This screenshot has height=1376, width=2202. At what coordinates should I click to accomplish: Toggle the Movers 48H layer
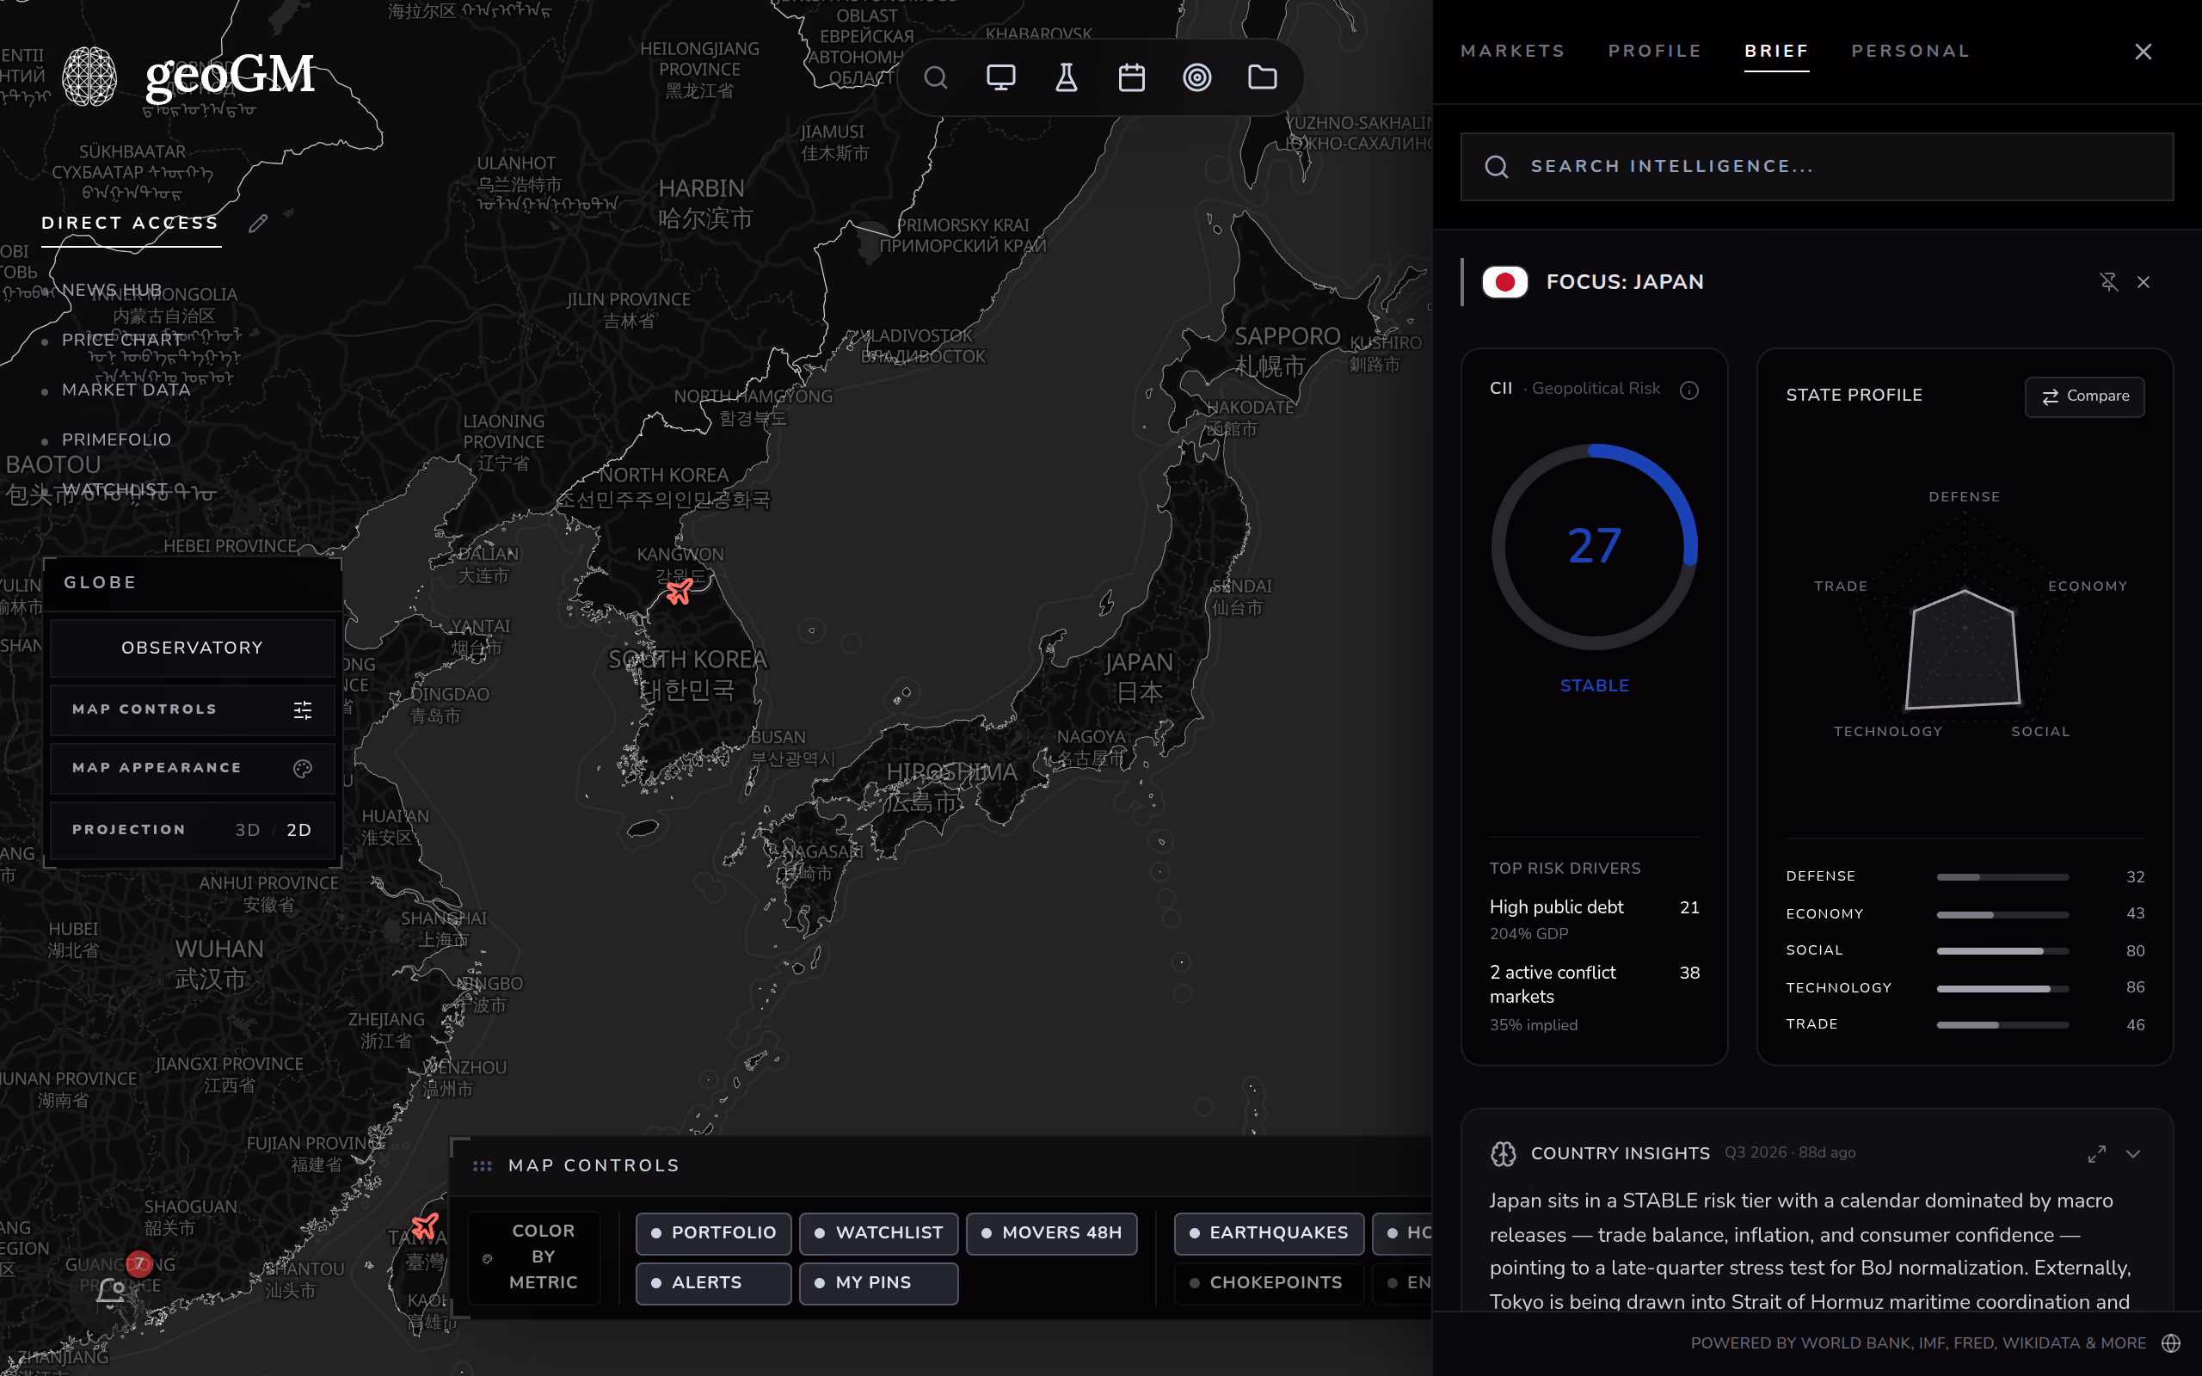point(1052,1233)
